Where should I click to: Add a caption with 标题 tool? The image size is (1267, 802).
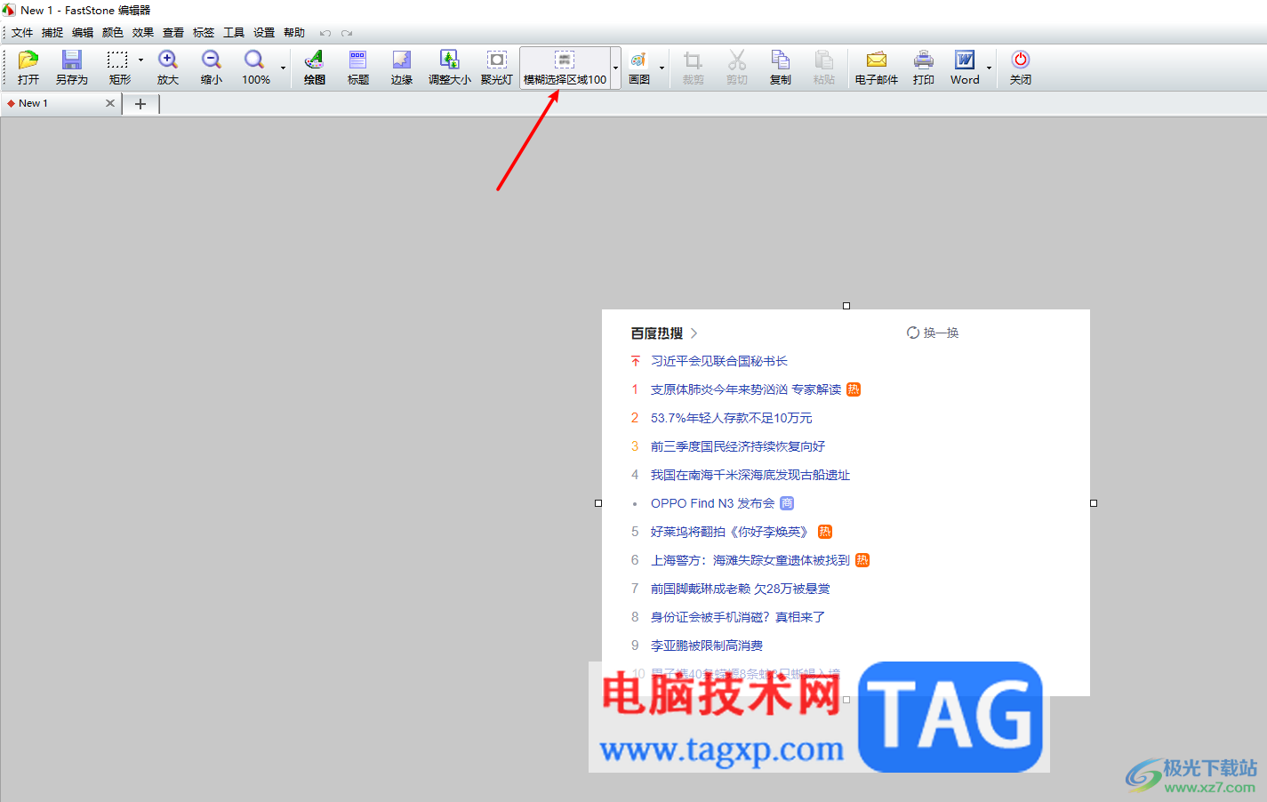click(x=358, y=68)
